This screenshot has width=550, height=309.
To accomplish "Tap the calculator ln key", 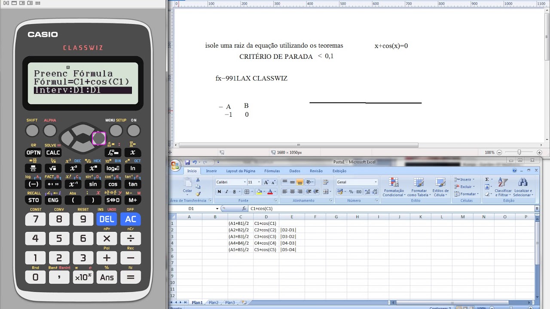I will click(x=133, y=168).
